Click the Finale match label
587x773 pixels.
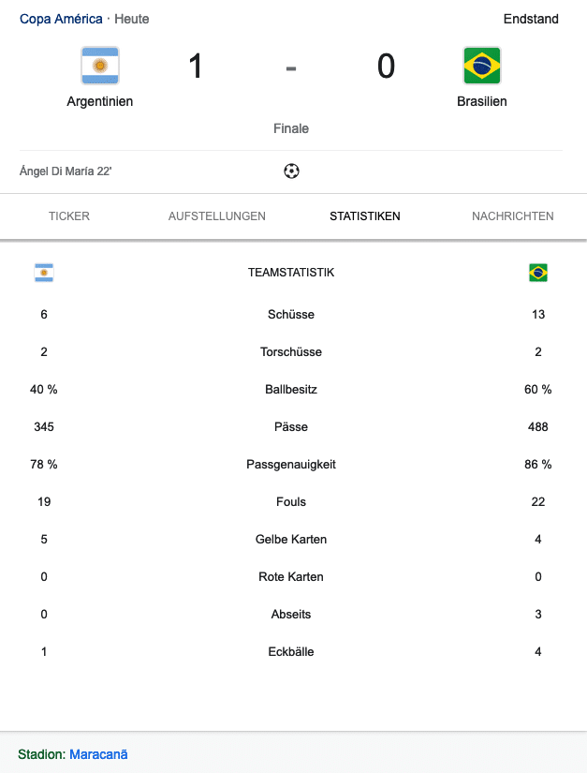coord(291,128)
